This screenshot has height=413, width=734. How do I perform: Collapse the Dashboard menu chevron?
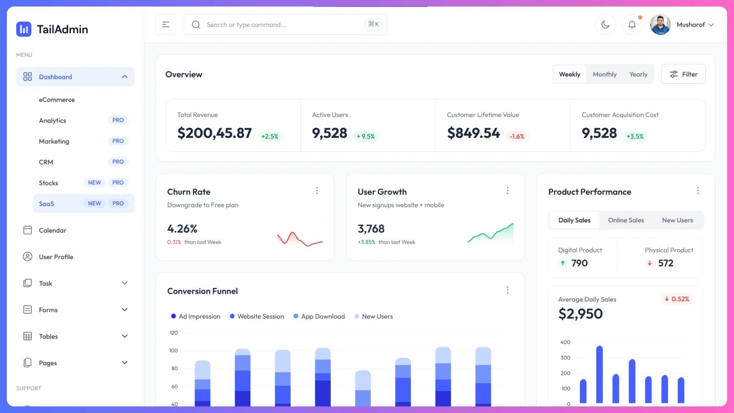[125, 76]
